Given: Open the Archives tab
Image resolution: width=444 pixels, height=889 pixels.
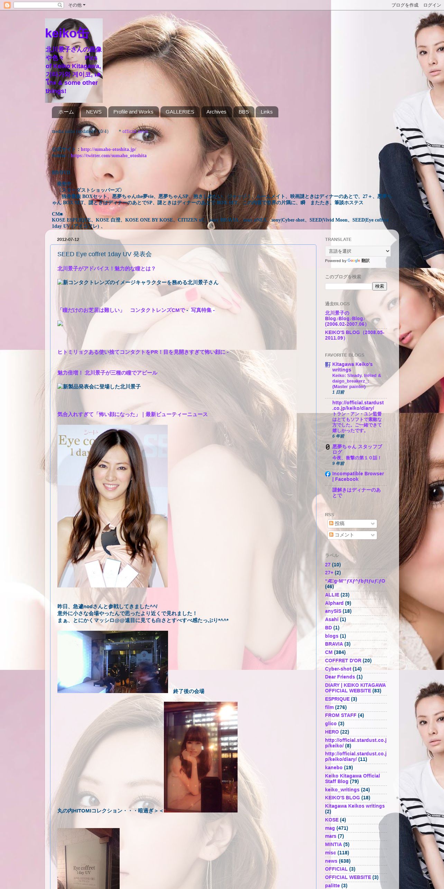Looking at the screenshot, I should click(x=216, y=112).
